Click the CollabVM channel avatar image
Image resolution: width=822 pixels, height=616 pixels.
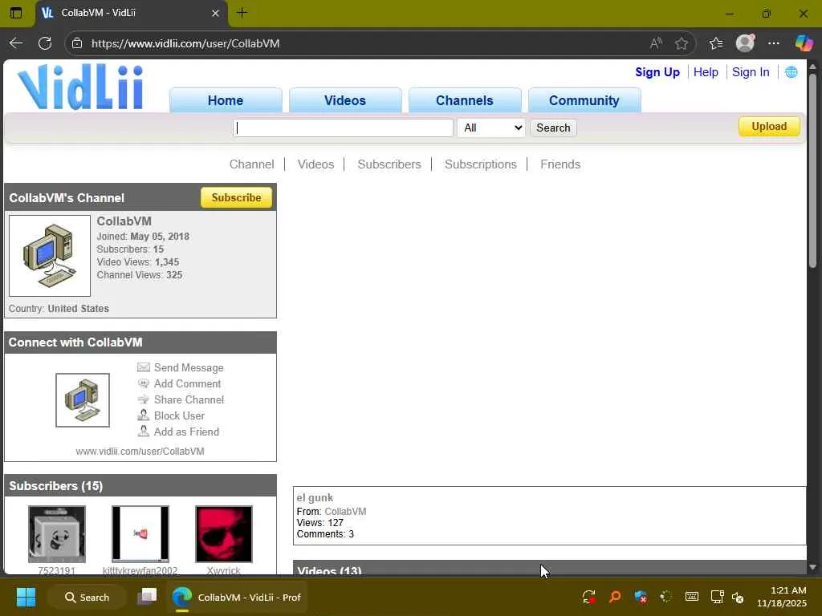point(50,256)
